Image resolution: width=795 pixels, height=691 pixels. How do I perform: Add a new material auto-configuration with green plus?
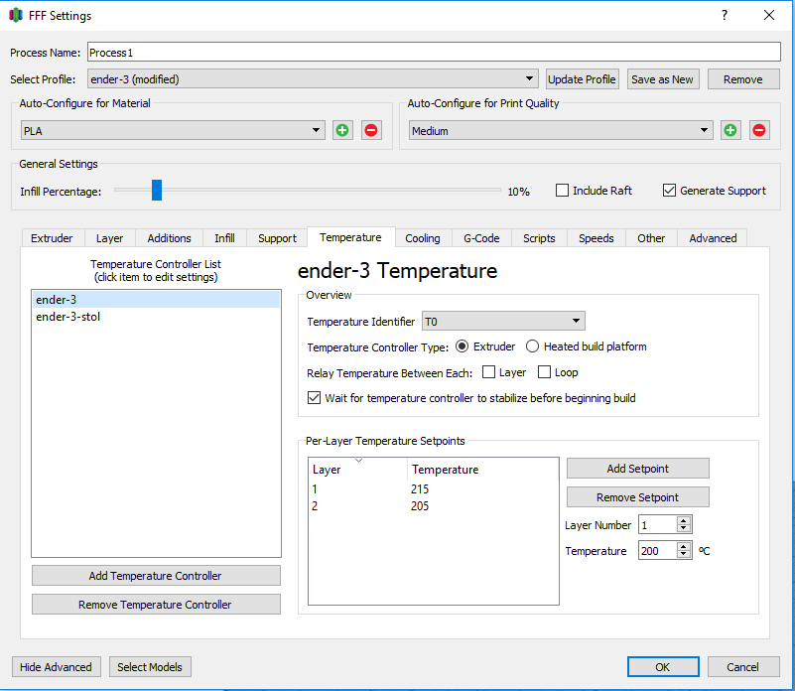pyautogui.click(x=342, y=130)
